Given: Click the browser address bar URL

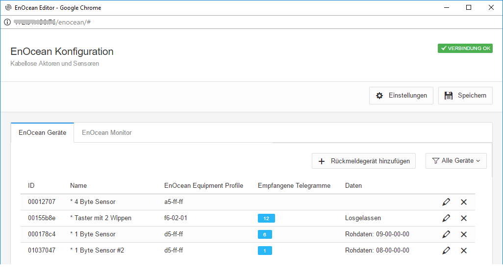Looking at the screenshot, I should (x=52, y=22).
